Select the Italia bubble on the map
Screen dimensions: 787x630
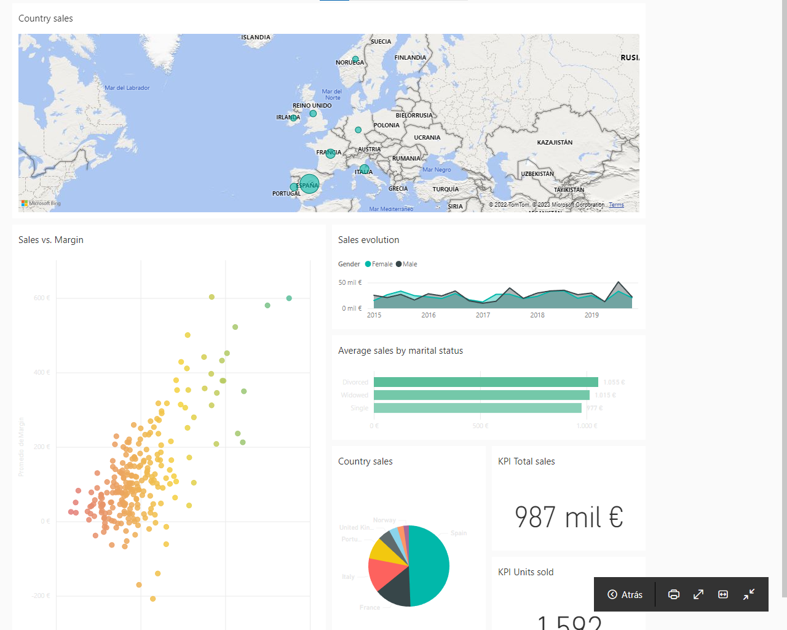tap(365, 169)
